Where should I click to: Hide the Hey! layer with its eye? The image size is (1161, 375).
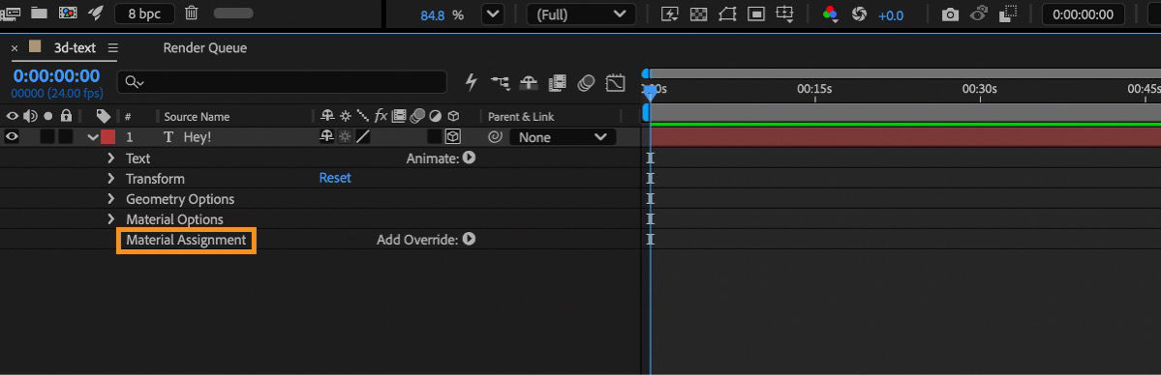pos(13,137)
